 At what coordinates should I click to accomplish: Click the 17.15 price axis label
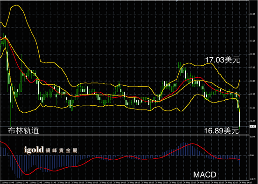click(x=253, y=68)
